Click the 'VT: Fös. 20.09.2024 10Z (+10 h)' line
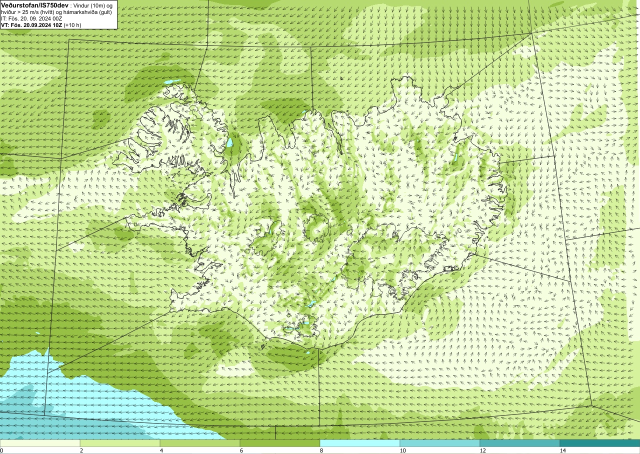 coord(42,24)
